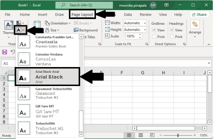This screenshot has height=139, width=214.
Task: Click the Share button
Action: pyautogui.click(x=198, y=14)
